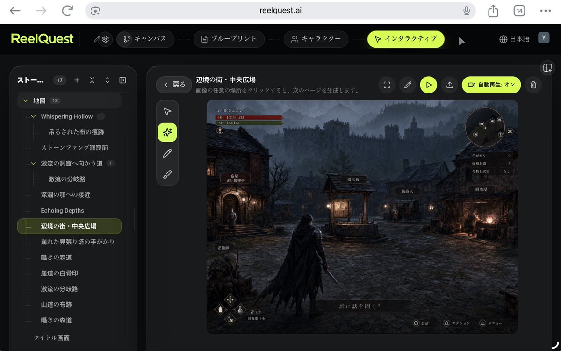Open the browser tab switcher showing 14
Image resolution: width=561 pixels, height=351 pixels.
coord(519,11)
